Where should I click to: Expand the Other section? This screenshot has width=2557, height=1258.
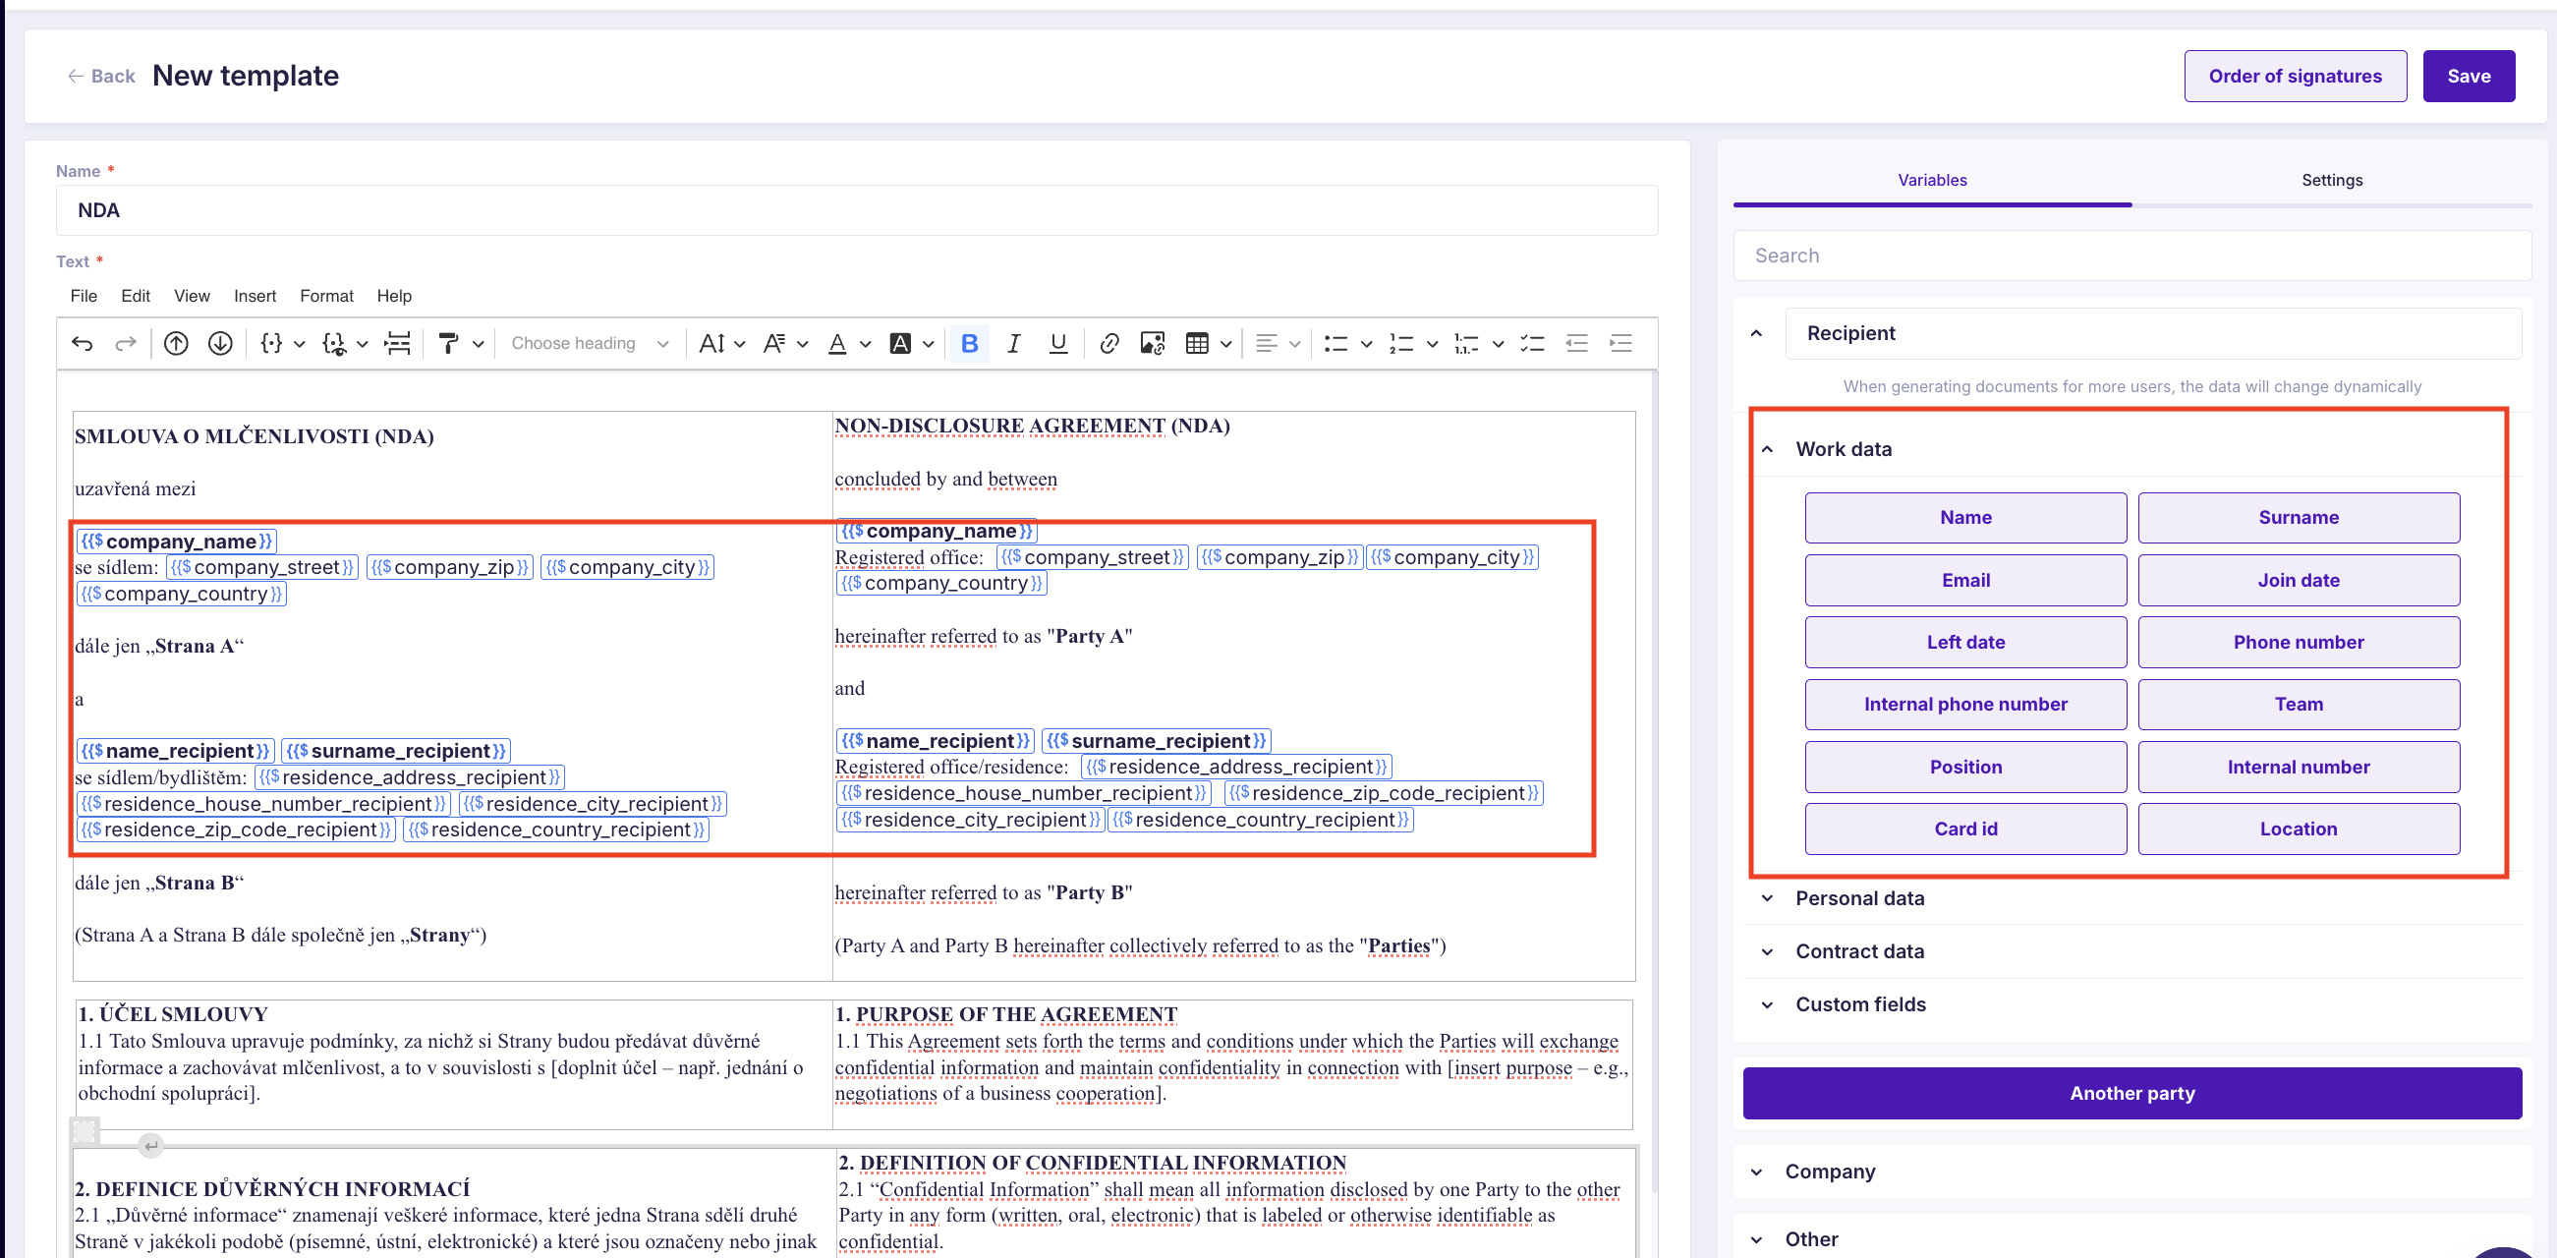coord(1757,1239)
